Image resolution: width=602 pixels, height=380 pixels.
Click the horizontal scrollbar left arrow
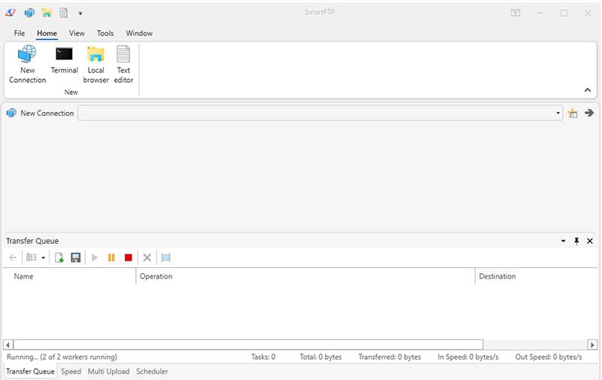(8, 345)
